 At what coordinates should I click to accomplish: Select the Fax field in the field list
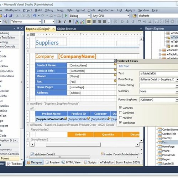tap(164, 142)
